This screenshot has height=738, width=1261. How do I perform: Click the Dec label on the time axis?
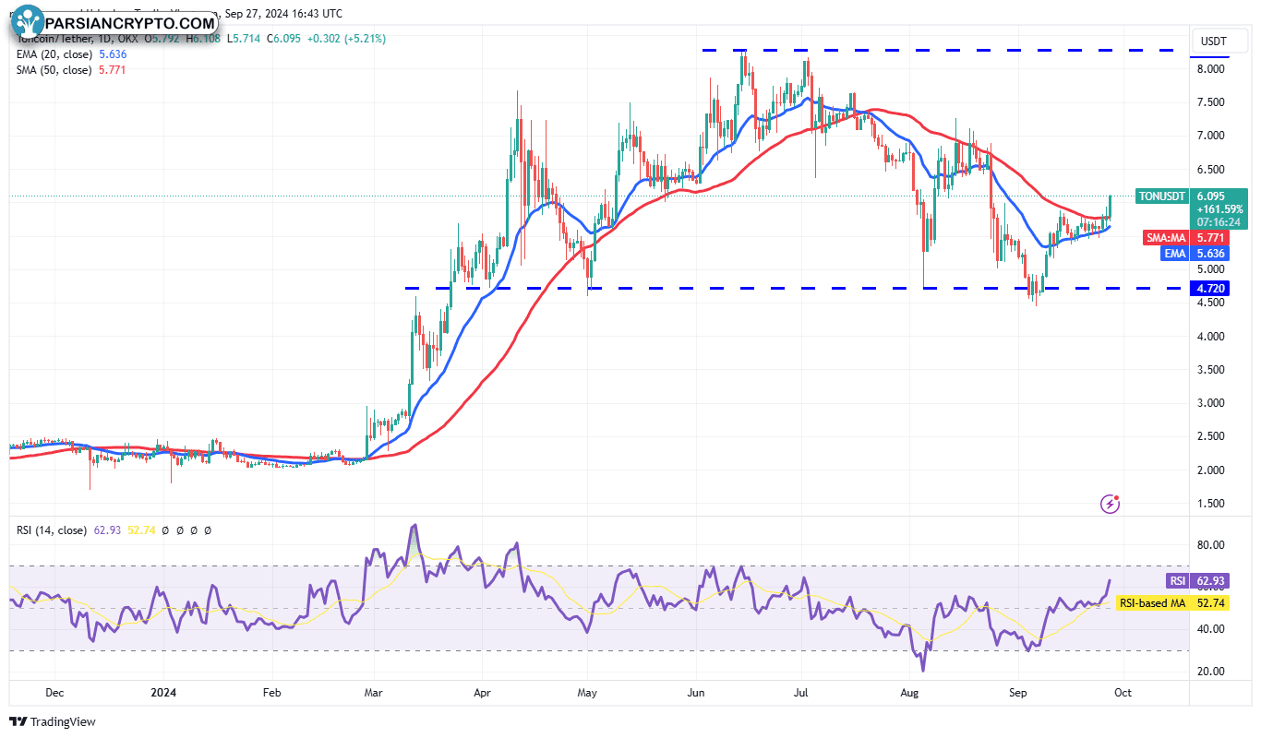pos(54,692)
